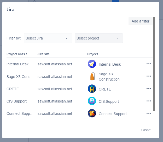Select the Sage X3 Cons… alias cell

coord(20,77)
